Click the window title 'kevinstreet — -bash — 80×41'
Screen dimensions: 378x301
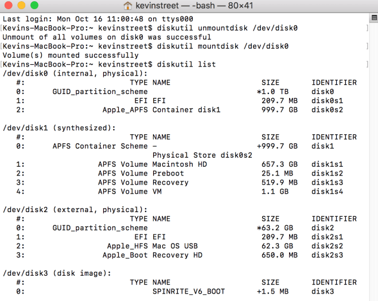coord(196,6)
